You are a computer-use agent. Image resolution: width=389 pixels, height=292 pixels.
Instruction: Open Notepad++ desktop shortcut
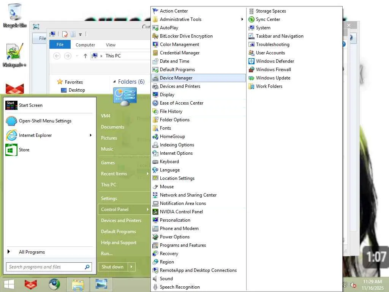(x=14, y=55)
